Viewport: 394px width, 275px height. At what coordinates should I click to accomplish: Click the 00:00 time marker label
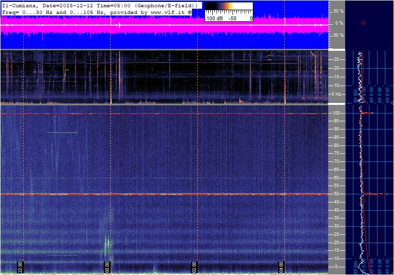[108, 267]
